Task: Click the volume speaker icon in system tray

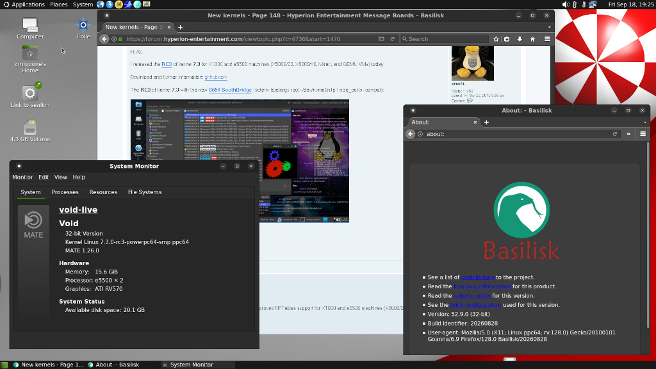Action: pyautogui.click(x=566, y=4)
